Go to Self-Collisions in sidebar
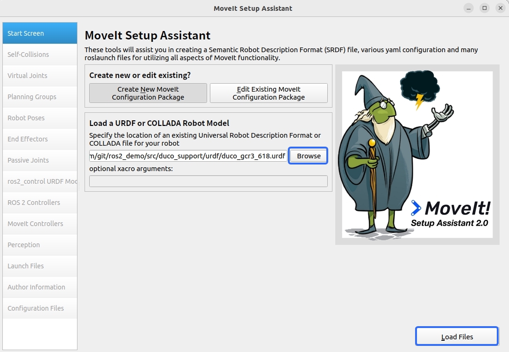This screenshot has height=352, width=509. [40, 54]
